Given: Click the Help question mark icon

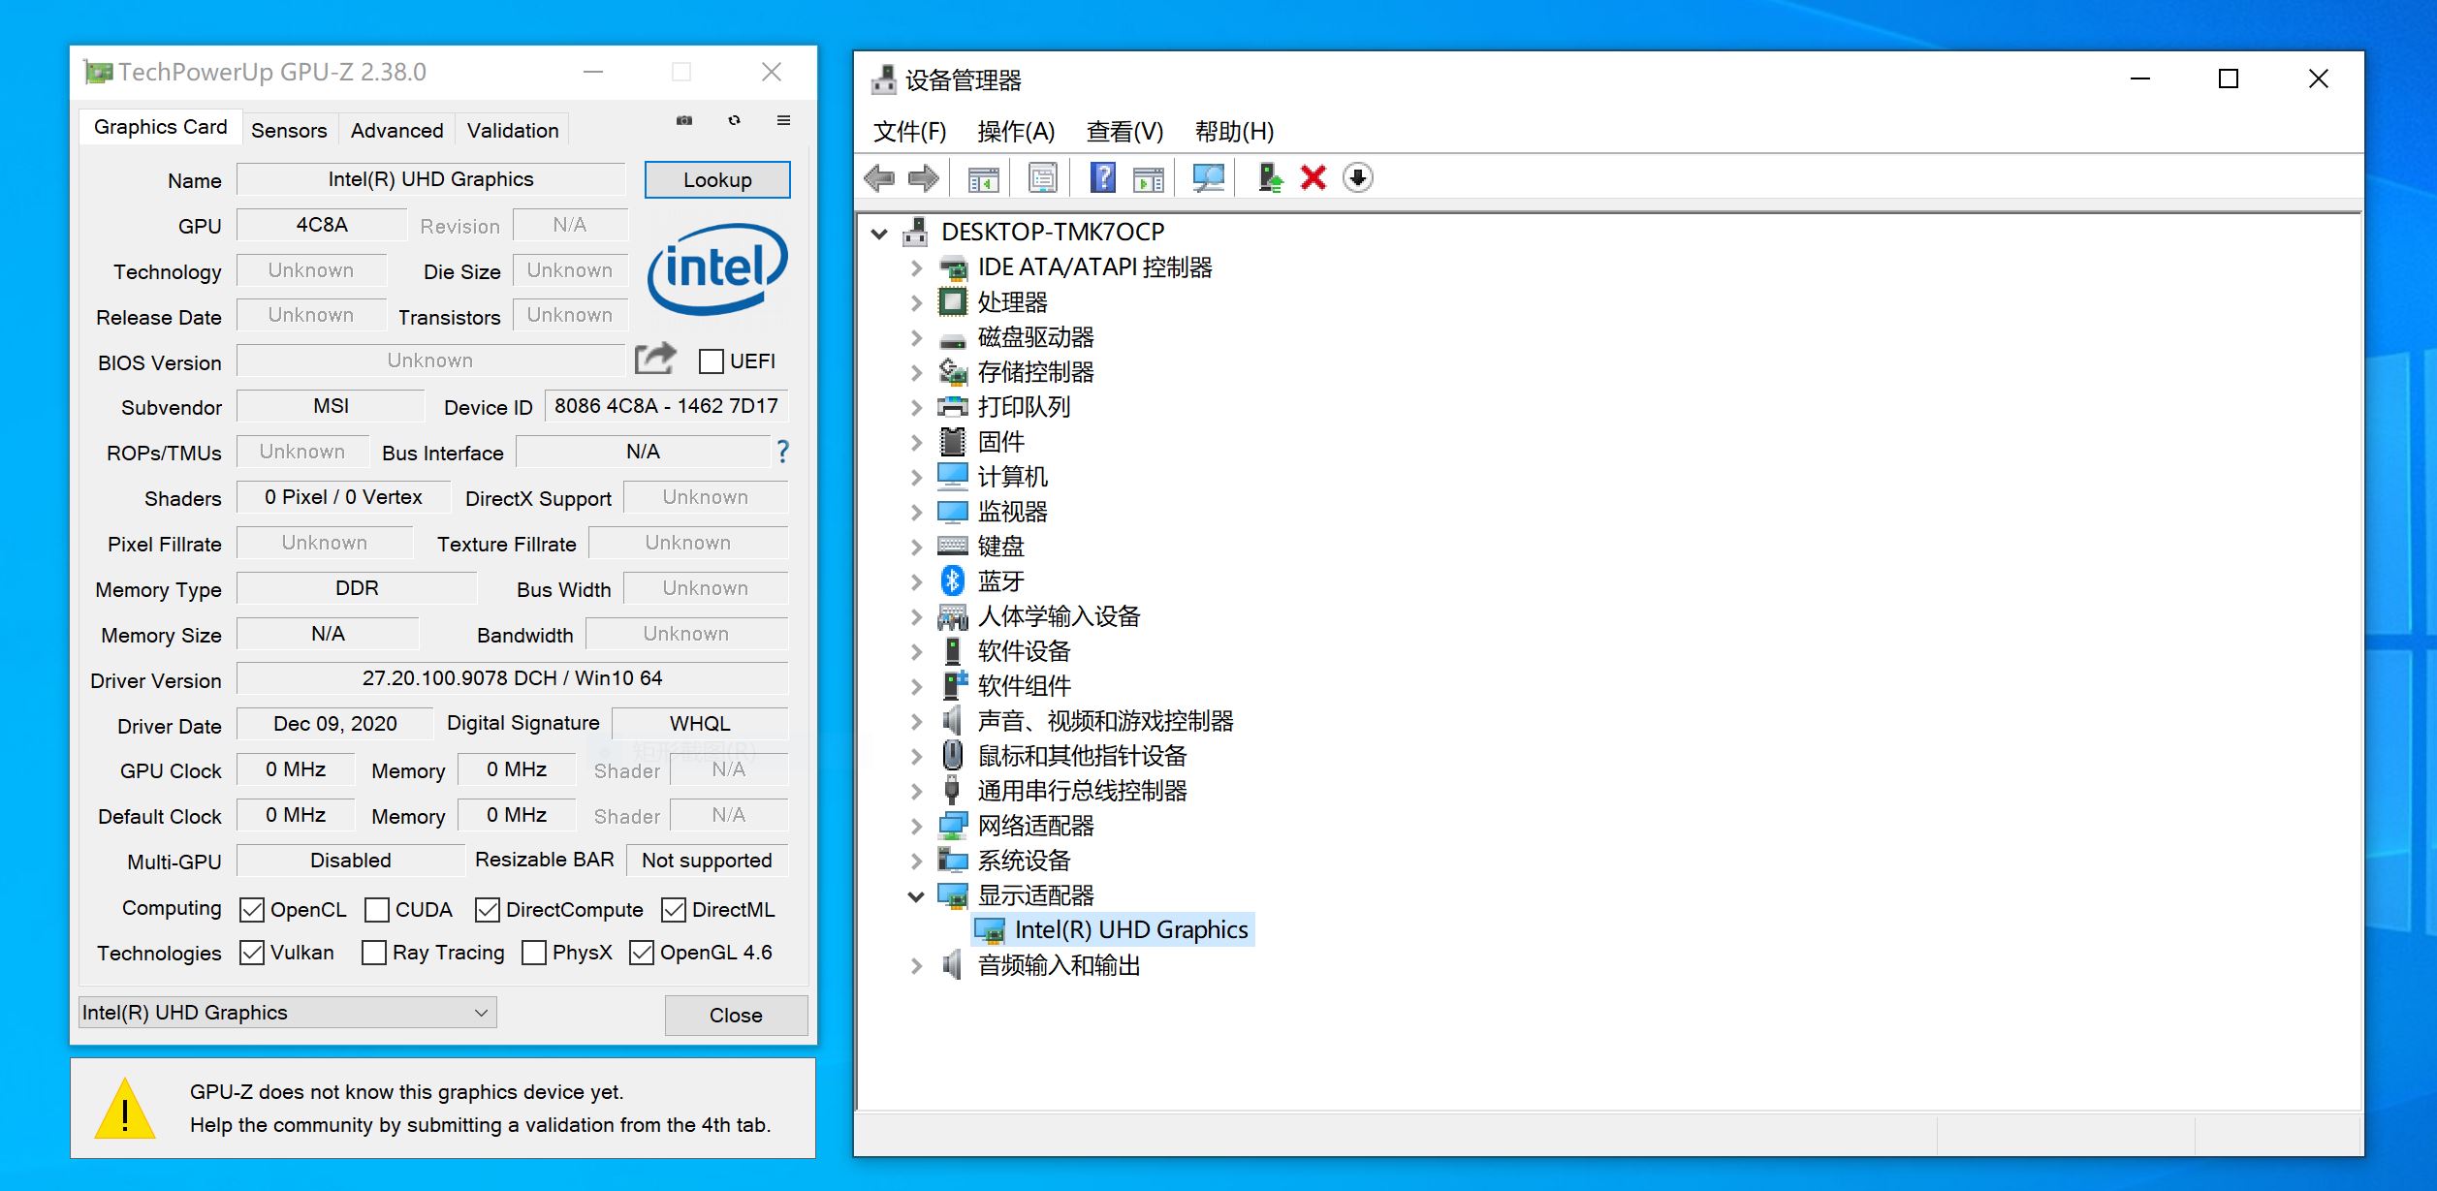Looking at the screenshot, I should tap(1101, 177).
